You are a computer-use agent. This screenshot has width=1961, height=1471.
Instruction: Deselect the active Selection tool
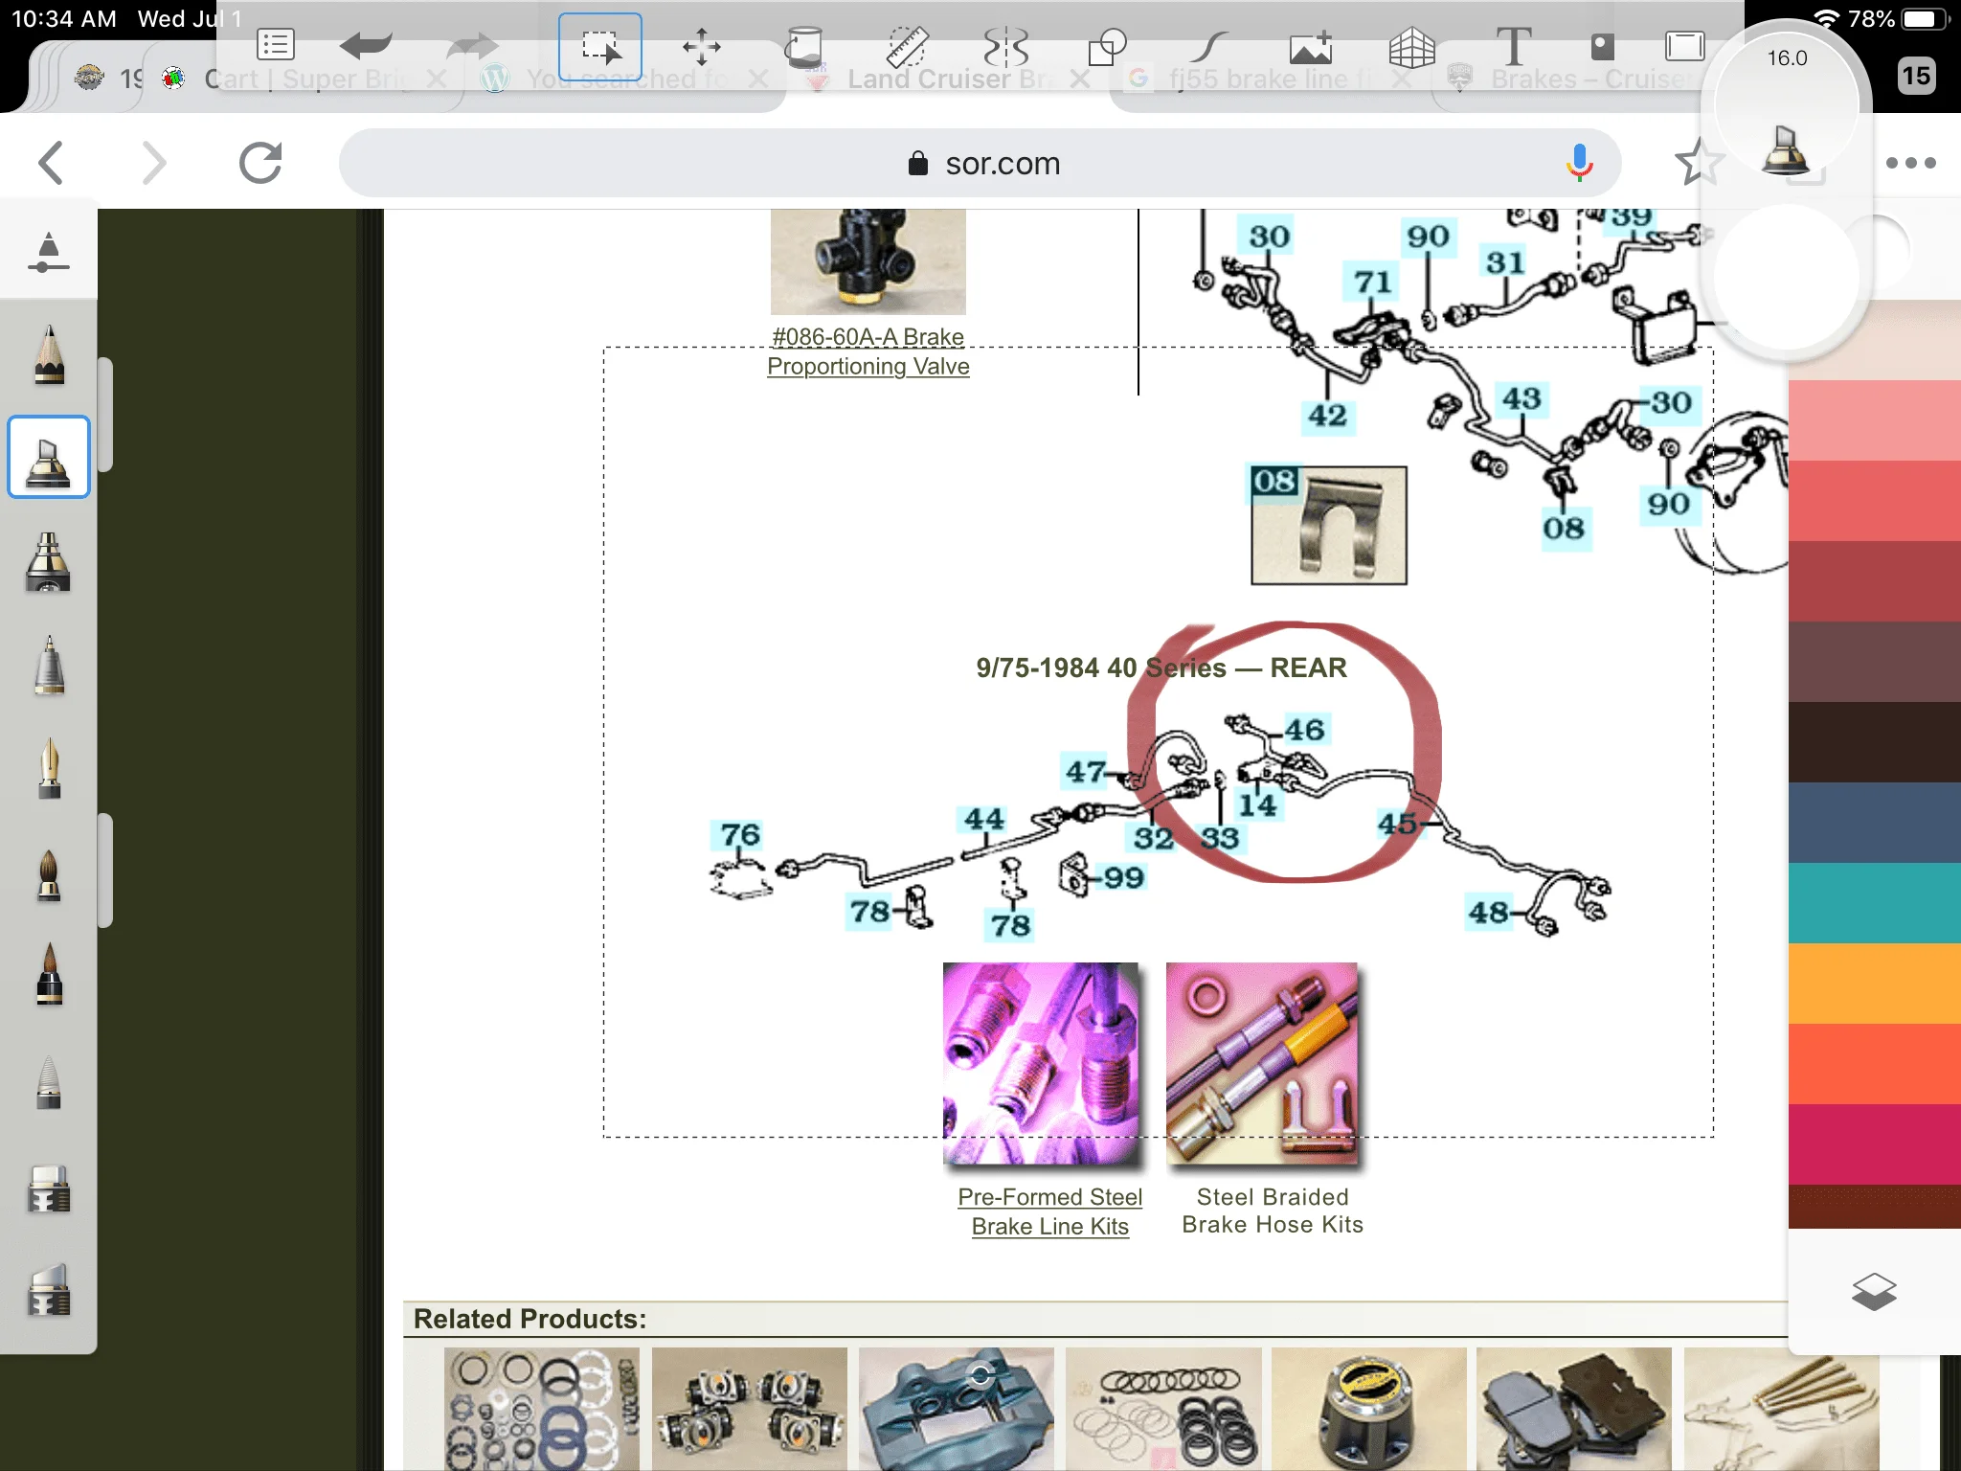(x=600, y=46)
